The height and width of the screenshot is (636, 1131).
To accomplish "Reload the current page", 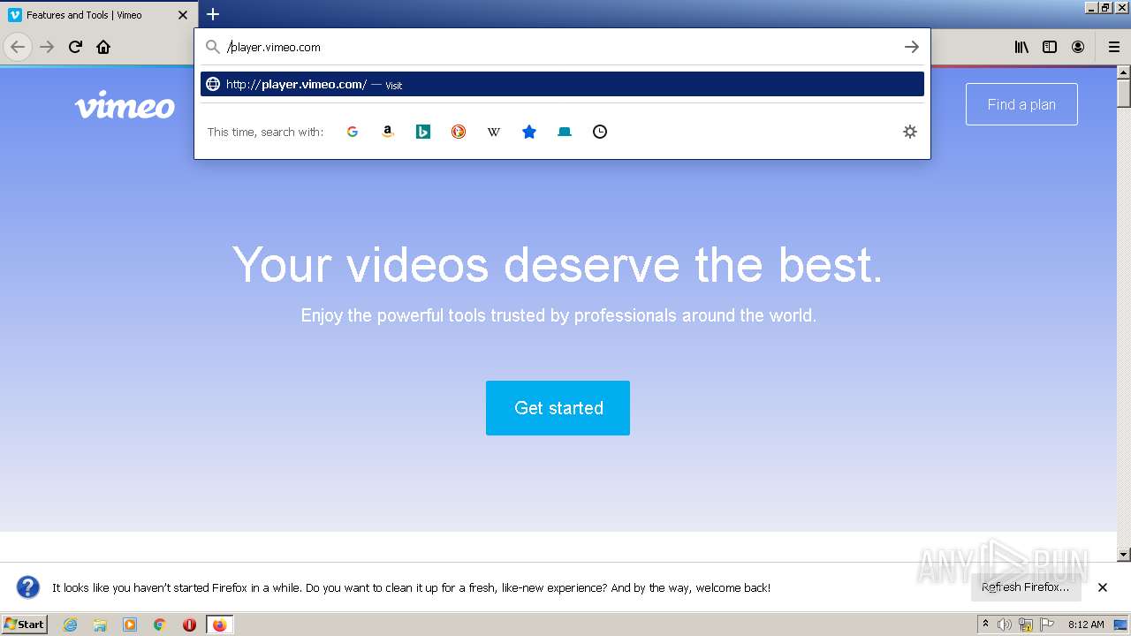I will pyautogui.click(x=75, y=47).
